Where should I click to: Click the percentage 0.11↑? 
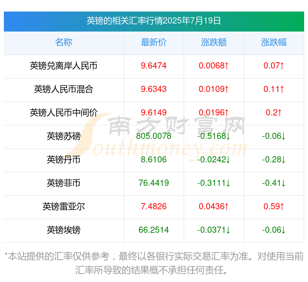click(x=274, y=89)
